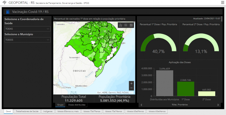Reset map to home extent

[x=121, y=25]
